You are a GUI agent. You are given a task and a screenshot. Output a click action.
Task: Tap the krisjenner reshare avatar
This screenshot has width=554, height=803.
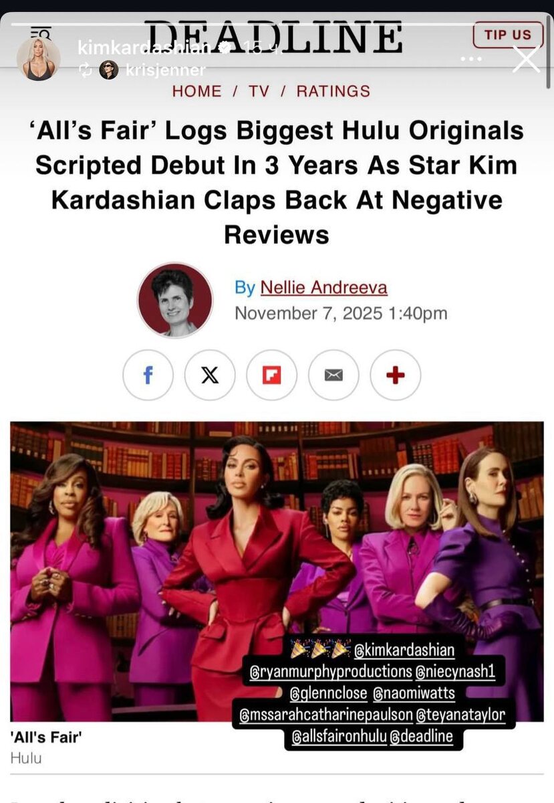(x=109, y=70)
